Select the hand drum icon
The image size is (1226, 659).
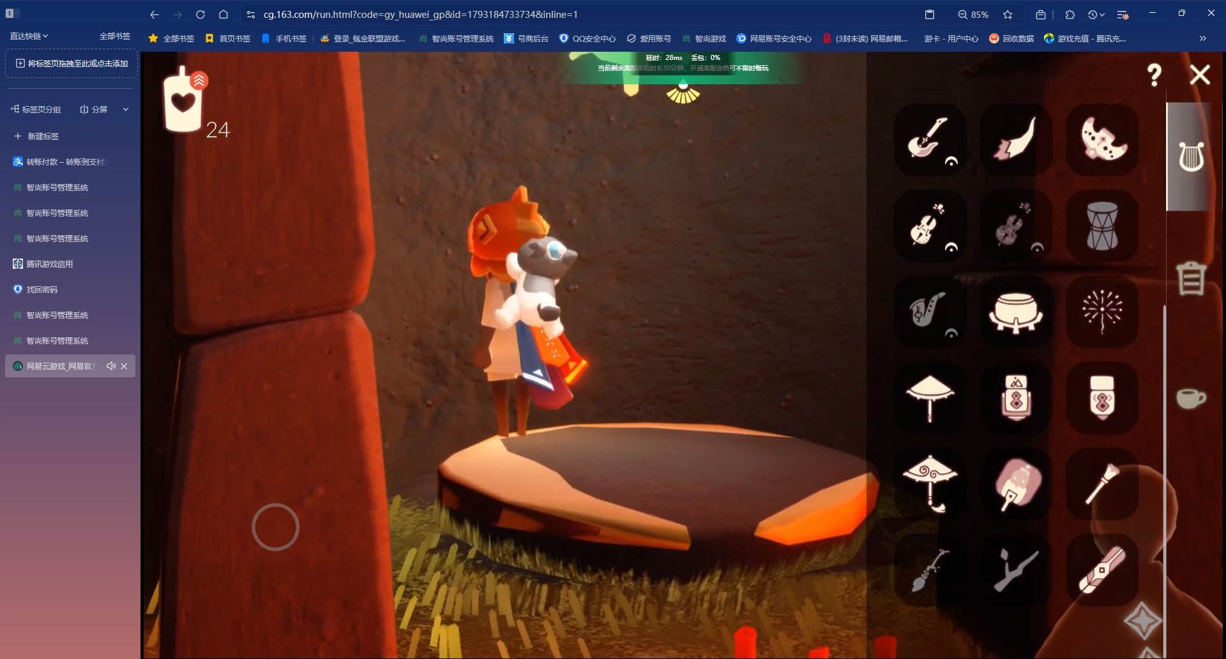1102,225
